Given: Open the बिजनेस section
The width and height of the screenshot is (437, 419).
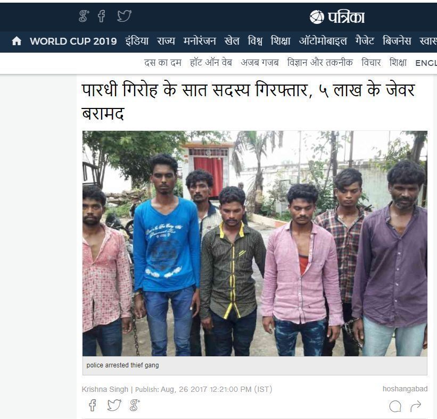Looking at the screenshot, I should [397, 41].
